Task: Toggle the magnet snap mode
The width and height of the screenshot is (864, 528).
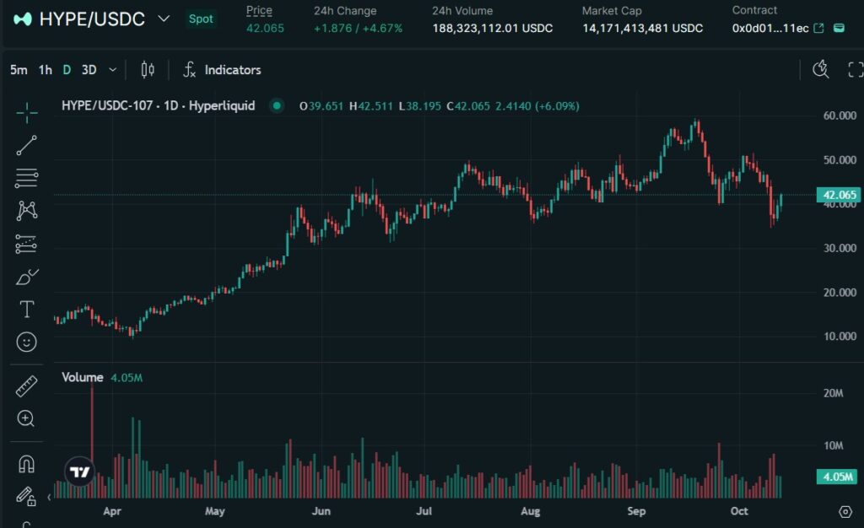Action: pyautogui.click(x=27, y=464)
